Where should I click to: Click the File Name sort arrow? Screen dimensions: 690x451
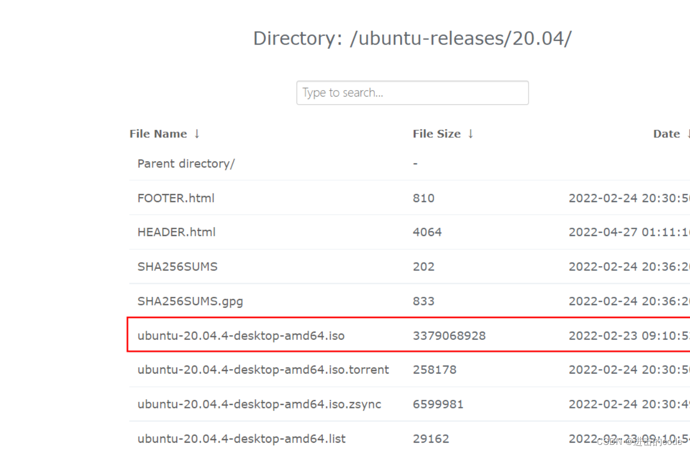point(197,134)
